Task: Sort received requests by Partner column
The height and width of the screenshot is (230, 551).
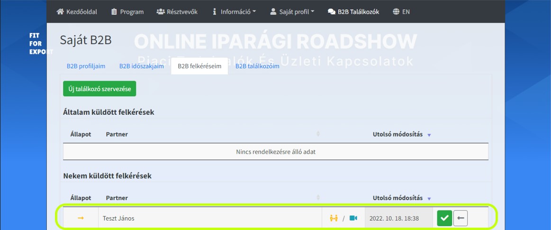Action: pyautogui.click(x=117, y=198)
